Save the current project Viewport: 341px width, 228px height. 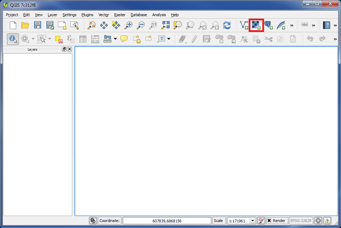click(38, 25)
